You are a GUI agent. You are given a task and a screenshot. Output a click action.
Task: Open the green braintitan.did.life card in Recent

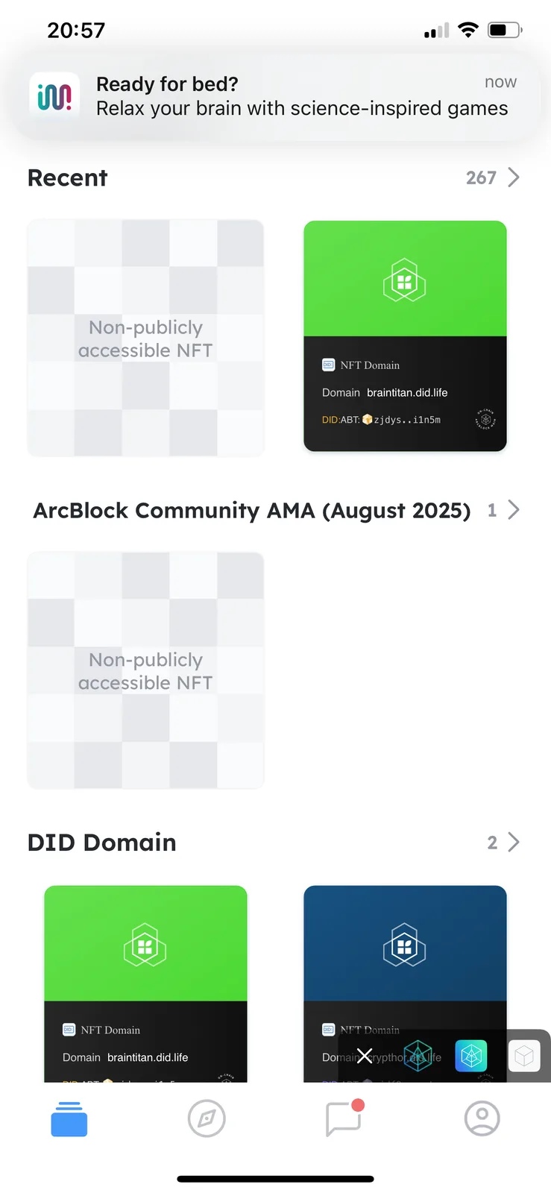click(405, 336)
